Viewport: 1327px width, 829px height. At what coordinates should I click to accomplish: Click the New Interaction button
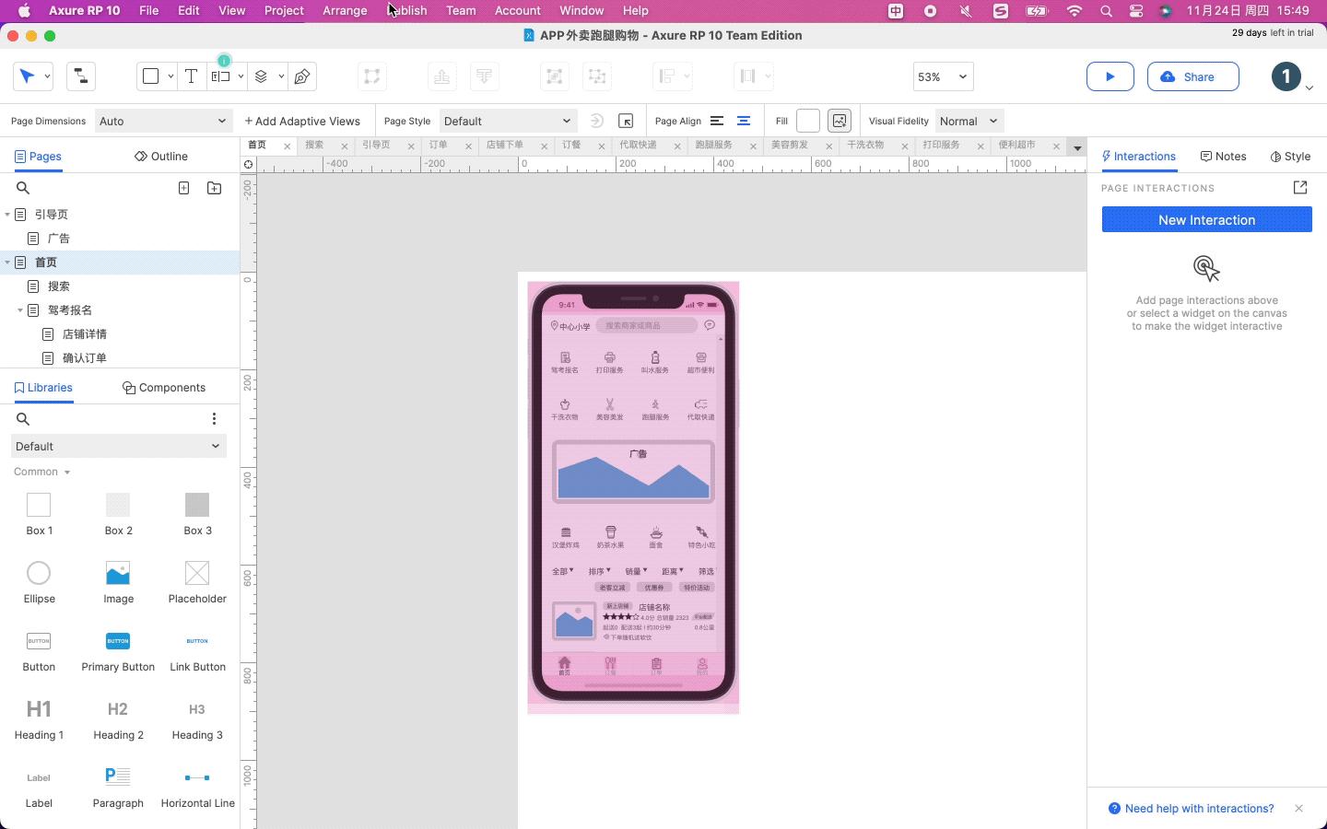(1206, 219)
